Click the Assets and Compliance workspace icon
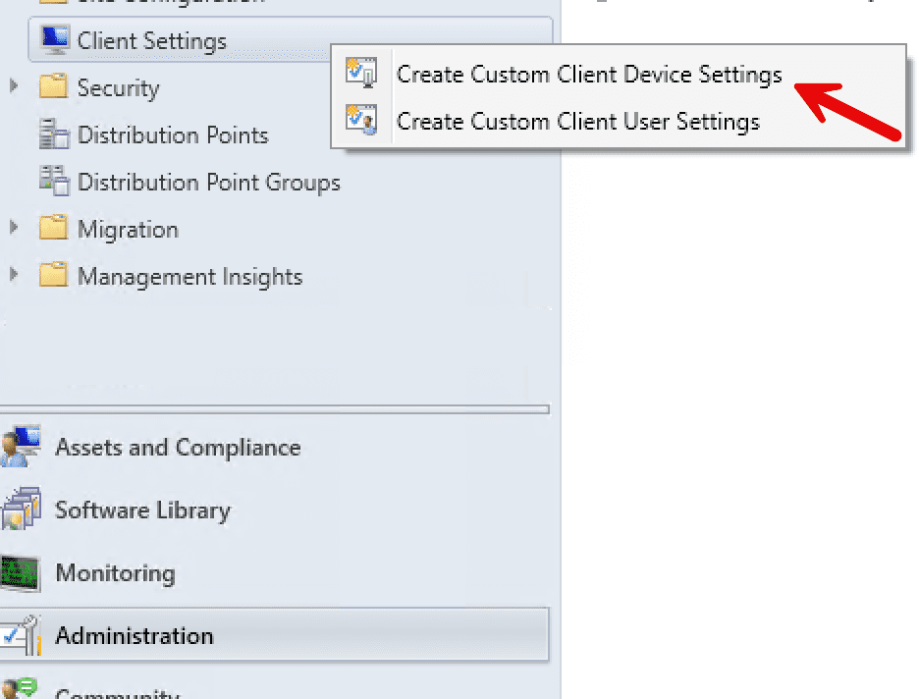This screenshot has width=919, height=699. pos(21,447)
